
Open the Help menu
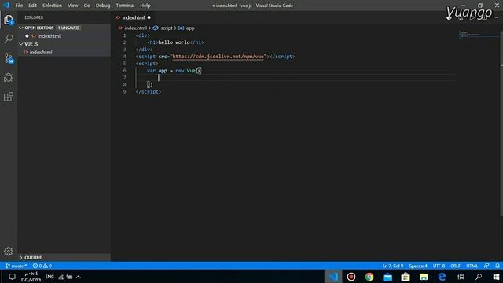[145, 6]
